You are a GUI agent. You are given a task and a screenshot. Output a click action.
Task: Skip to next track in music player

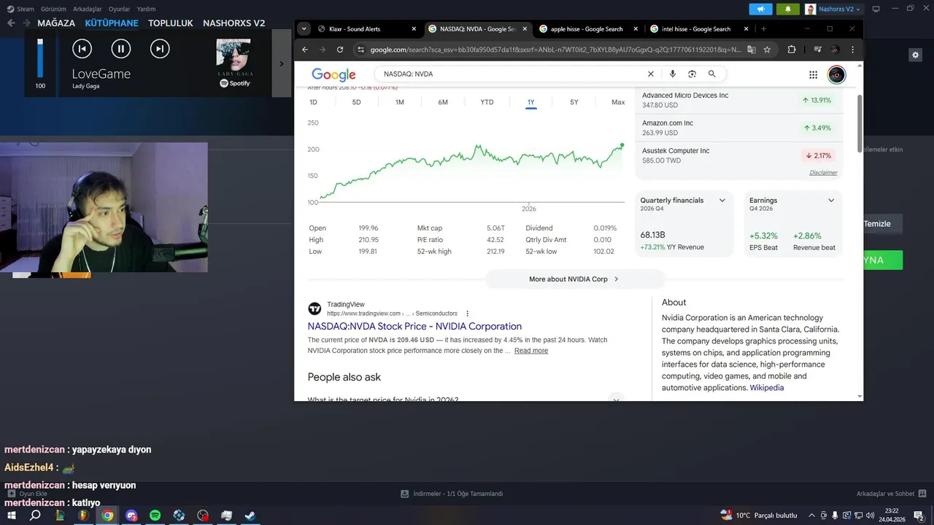(160, 49)
